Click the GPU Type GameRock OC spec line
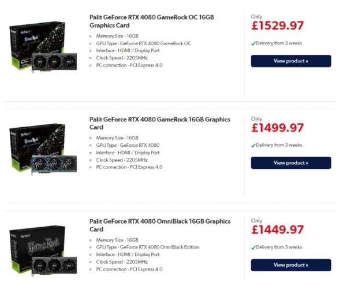The height and width of the screenshot is (285, 347). tap(143, 43)
